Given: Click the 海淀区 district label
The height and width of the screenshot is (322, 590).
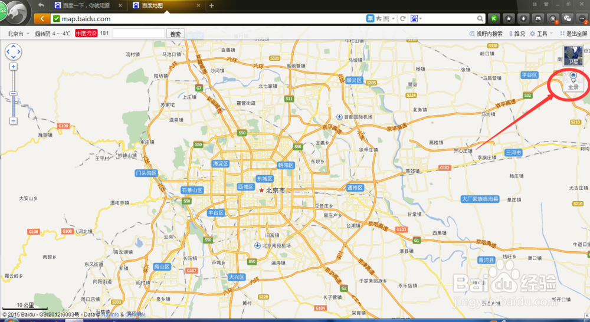Looking at the screenshot, I should pyautogui.click(x=221, y=163).
